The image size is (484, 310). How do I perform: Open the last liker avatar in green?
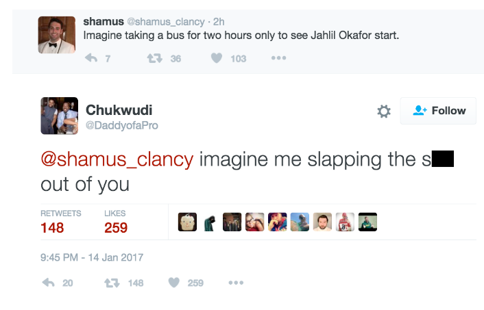click(x=367, y=222)
